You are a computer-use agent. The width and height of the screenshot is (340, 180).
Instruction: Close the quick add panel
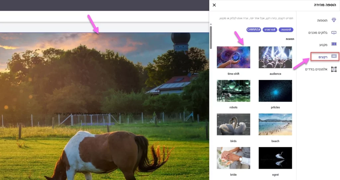coord(214,5)
